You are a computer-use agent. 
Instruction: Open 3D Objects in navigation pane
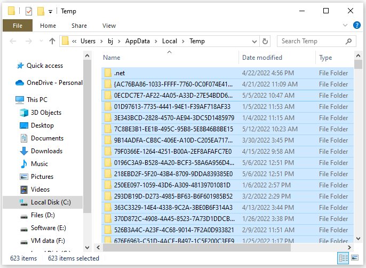(x=41, y=113)
